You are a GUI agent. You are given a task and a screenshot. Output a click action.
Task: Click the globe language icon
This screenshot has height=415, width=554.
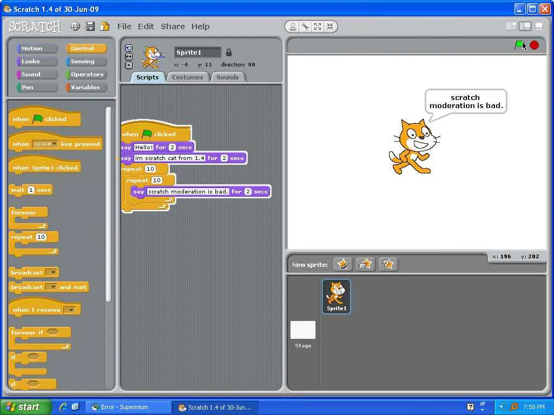(x=75, y=26)
